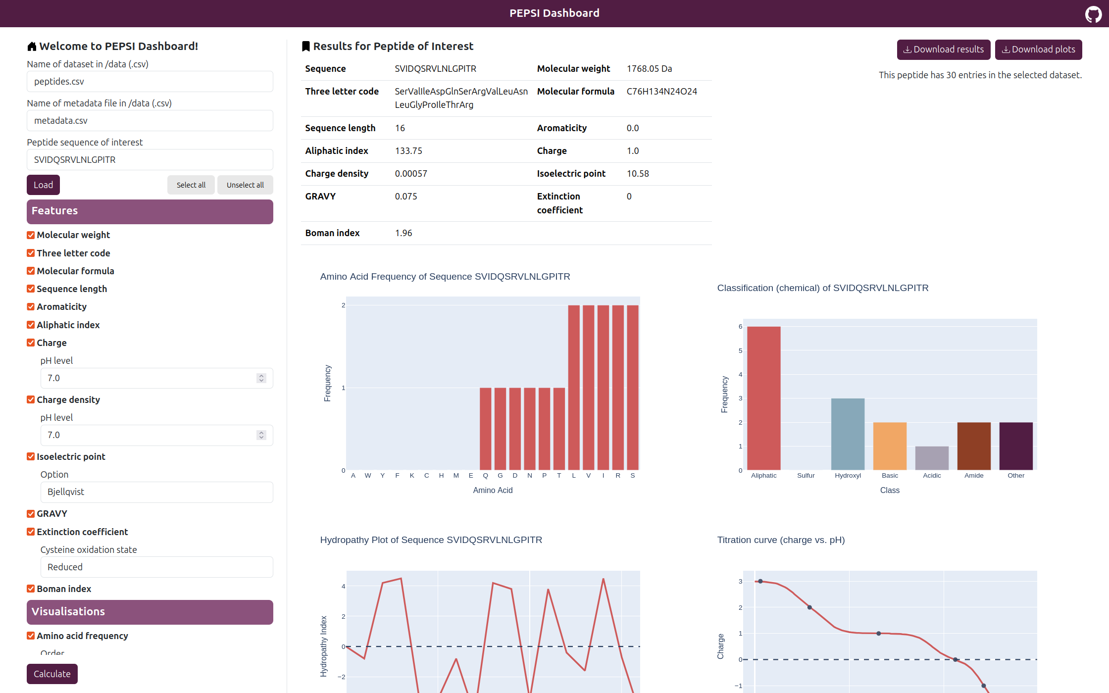Download the results file
The image size is (1109, 693).
[944, 49]
